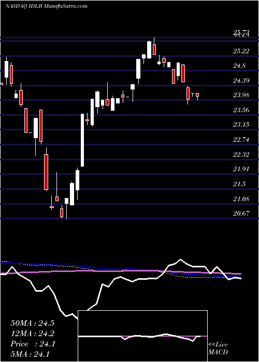
Task: Click the Price : 24.1 reading
Action: point(32,344)
